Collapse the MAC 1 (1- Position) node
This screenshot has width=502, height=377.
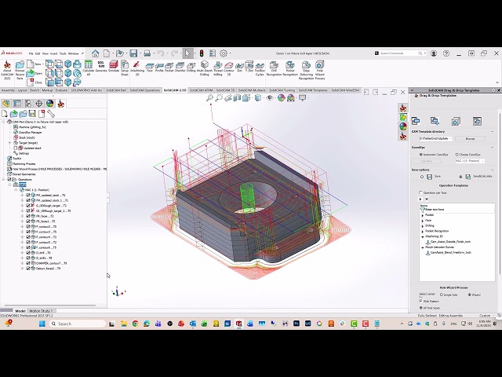[16, 190]
